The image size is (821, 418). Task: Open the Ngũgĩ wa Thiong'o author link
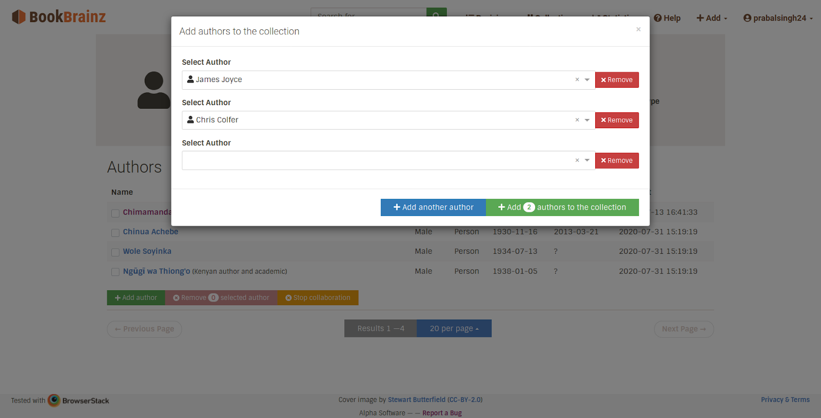click(x=157, y=271)
